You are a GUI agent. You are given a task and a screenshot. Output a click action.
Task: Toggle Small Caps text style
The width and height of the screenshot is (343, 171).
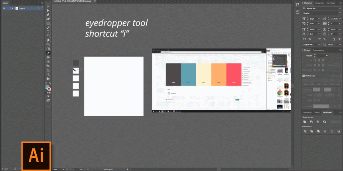(310, 39)
